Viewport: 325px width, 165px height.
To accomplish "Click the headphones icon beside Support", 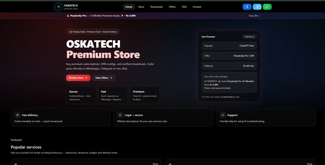I will click(x=223, y=115).
